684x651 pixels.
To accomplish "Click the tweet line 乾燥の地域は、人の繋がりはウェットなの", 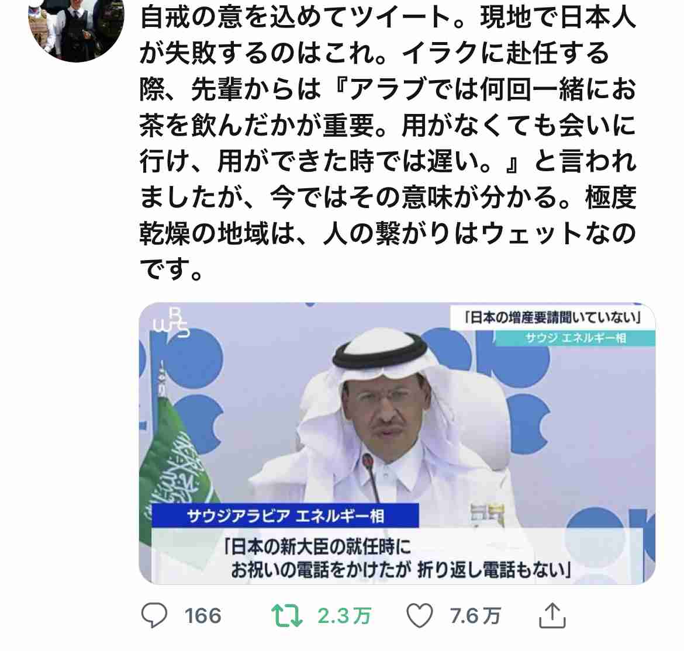I will tap(388, 233).
